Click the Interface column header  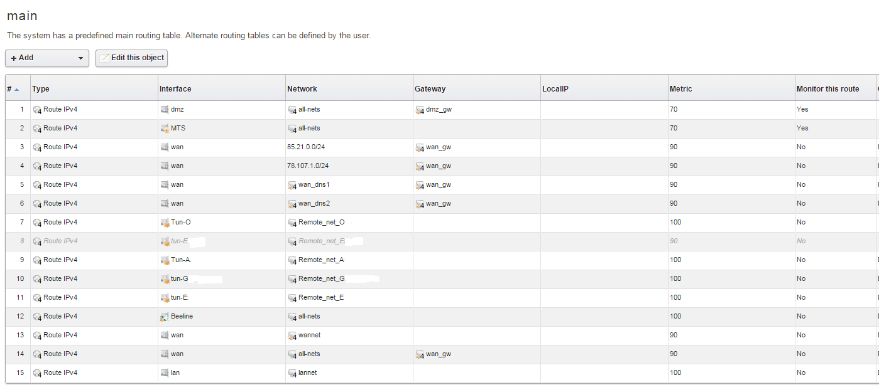[x=175, y=89]
